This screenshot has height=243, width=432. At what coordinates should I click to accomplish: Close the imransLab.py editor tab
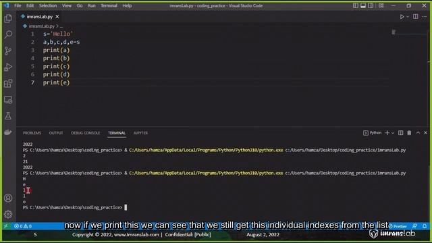coord(57,17)
